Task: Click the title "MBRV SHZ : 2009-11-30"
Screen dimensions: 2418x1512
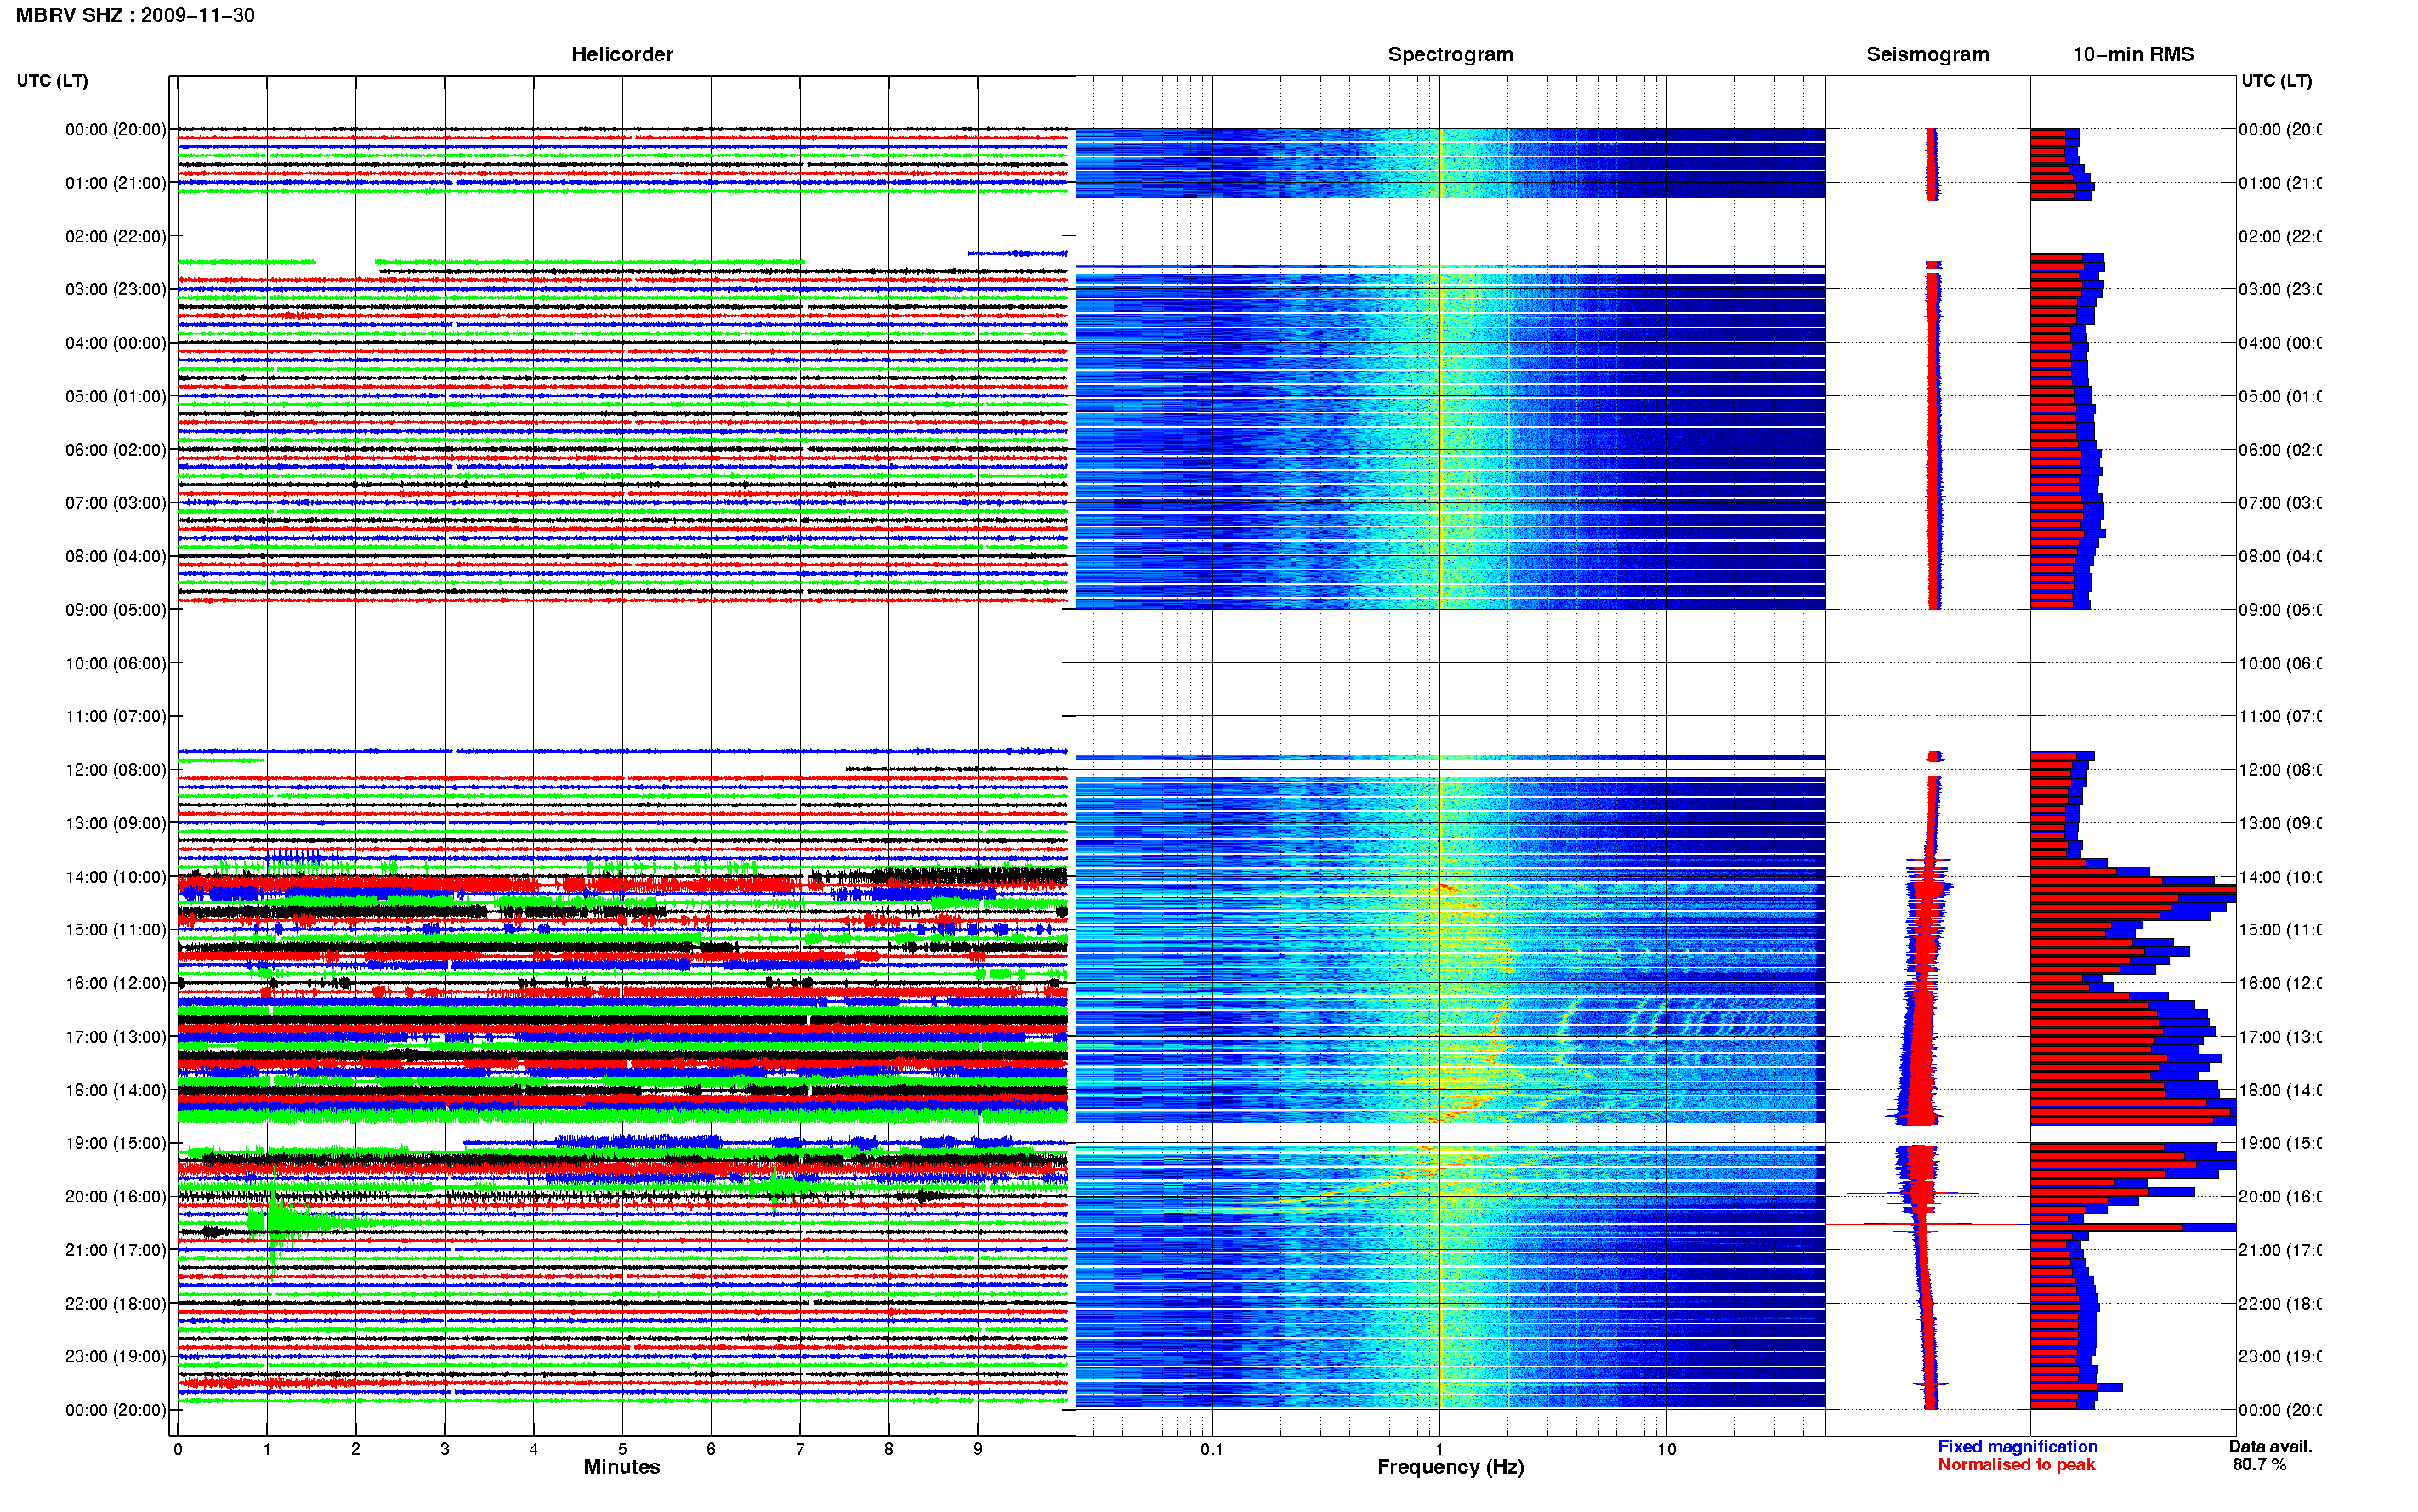Action: coord(135,15)
